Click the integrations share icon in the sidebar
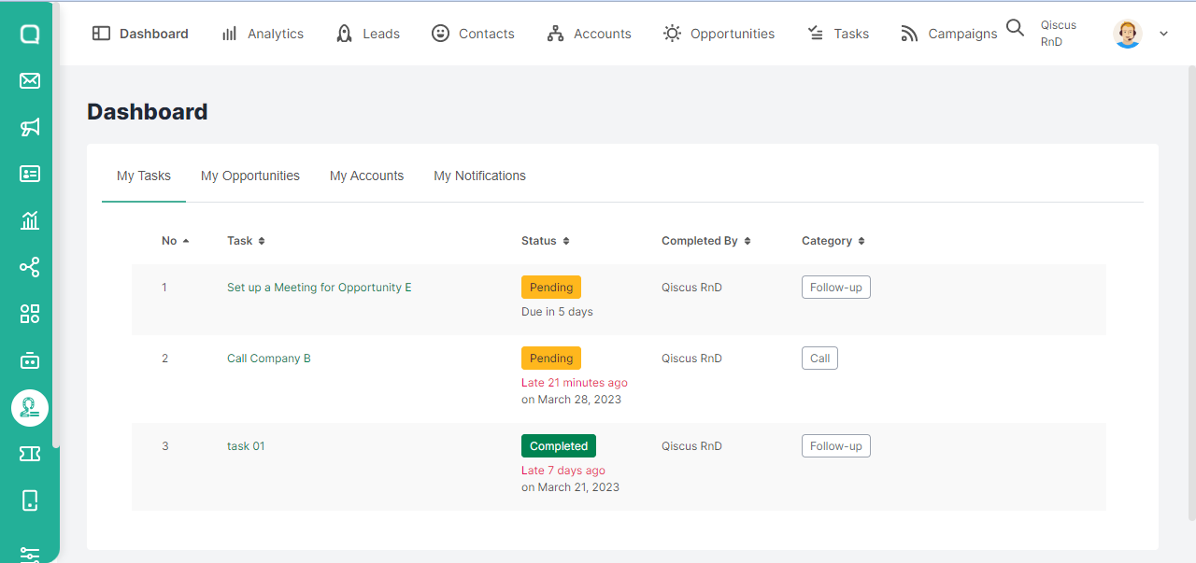Viewport: 1196px width, 563px height. coord(29,267)
